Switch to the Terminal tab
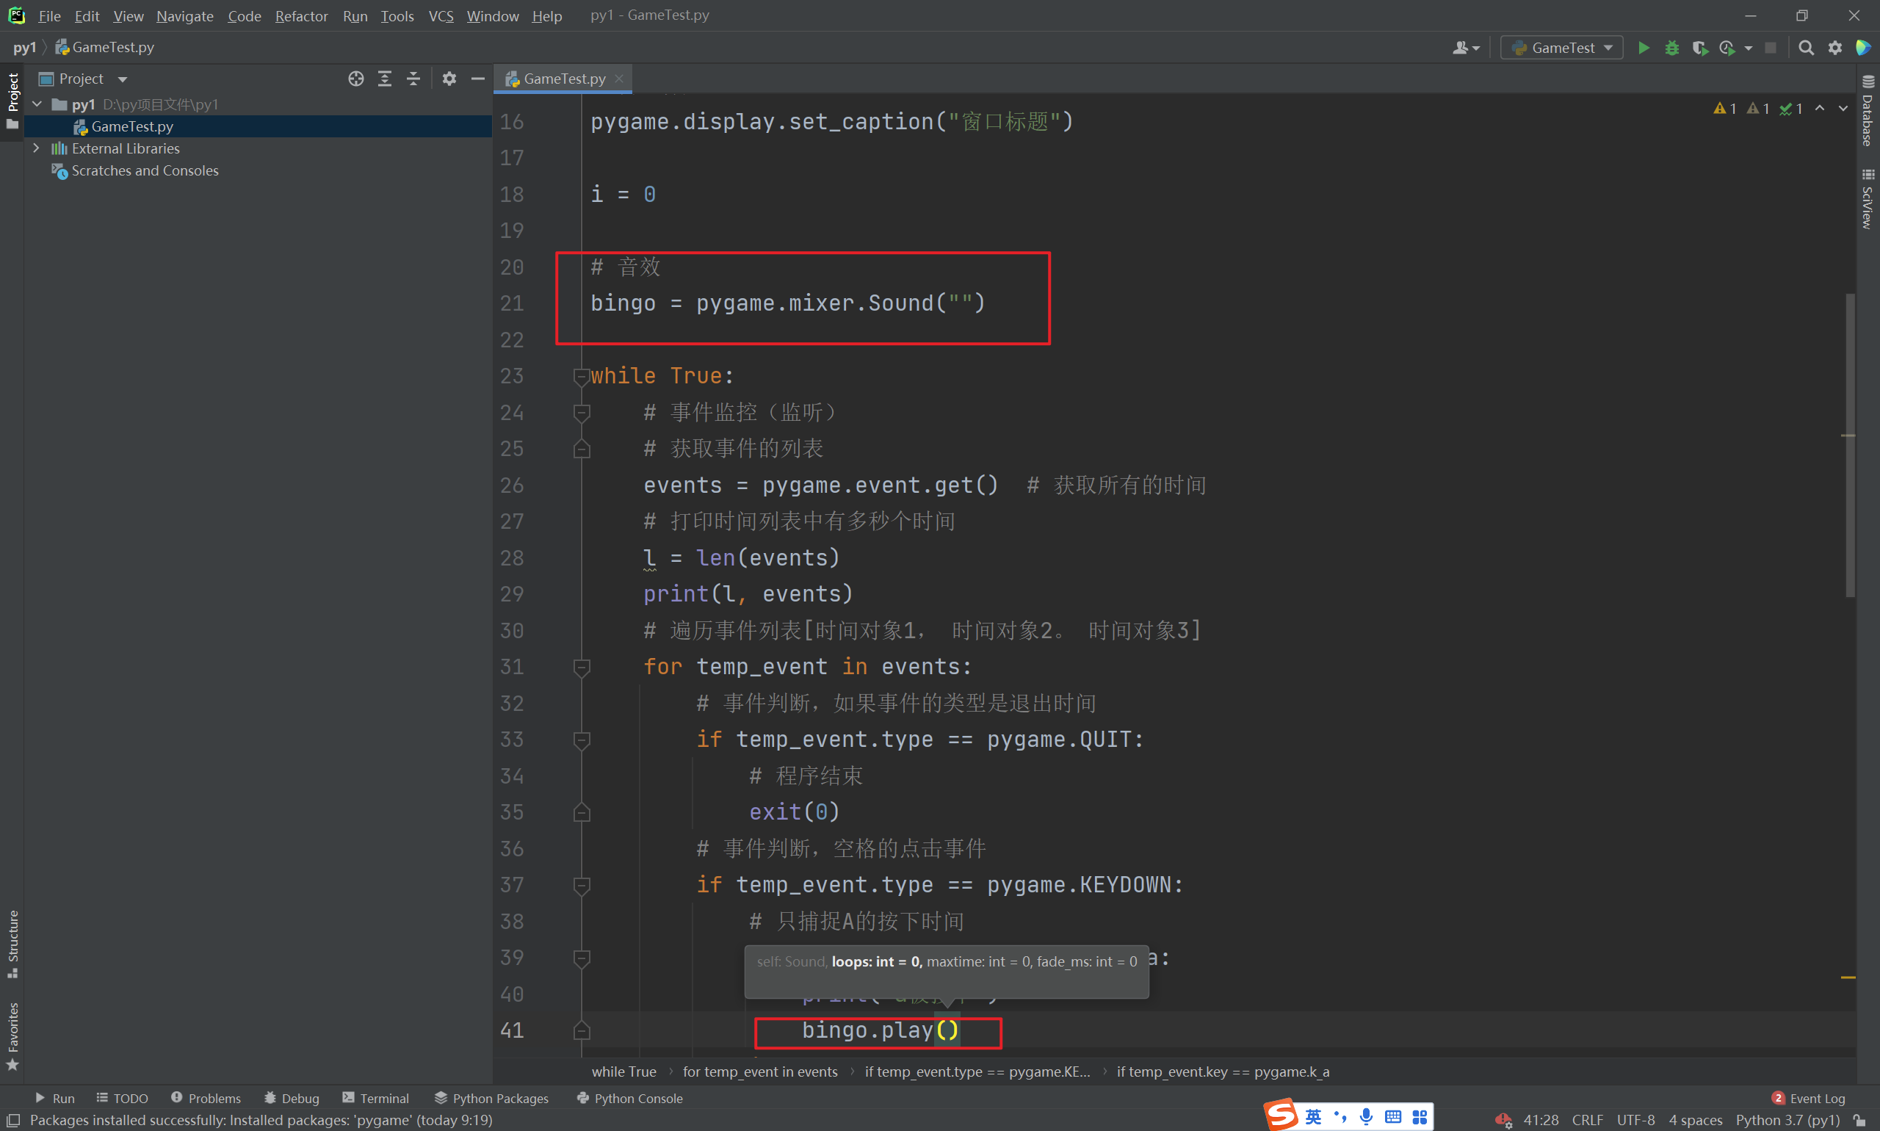Viewport: 1880px width, 1131px height. [x=376, y=1098]
